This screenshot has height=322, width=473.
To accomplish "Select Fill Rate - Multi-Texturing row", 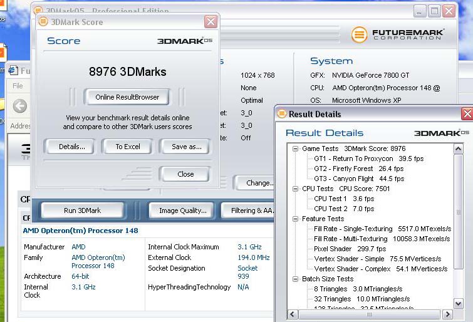I will coord(382,239).
